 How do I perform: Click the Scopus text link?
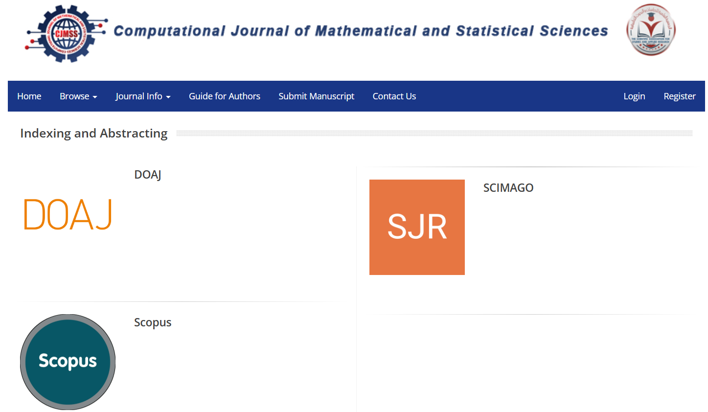pos(153,322)
